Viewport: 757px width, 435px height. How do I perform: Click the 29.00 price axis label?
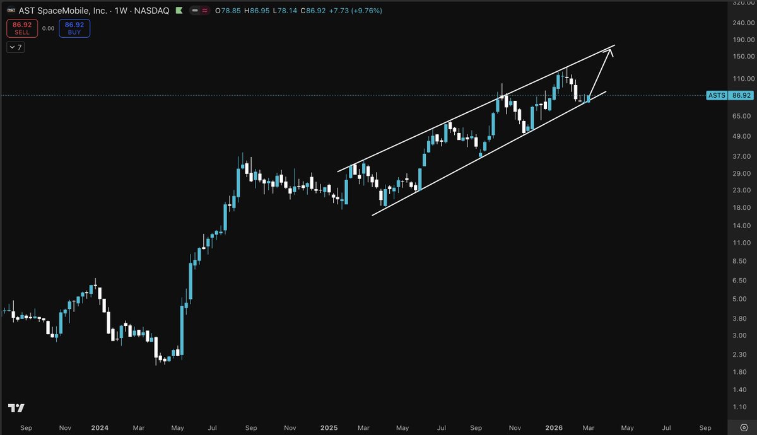point(742,174)
